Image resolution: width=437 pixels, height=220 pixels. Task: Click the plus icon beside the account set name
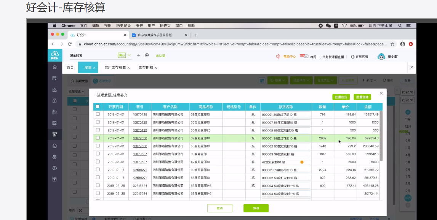pos(139,55)
